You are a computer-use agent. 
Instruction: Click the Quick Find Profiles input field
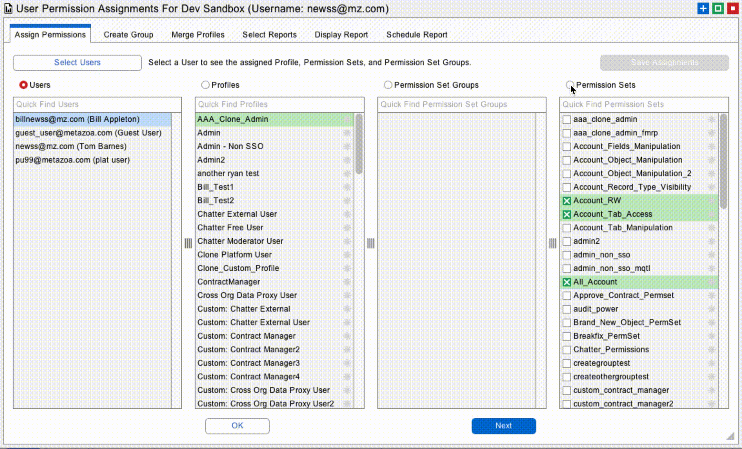click(x=279, y=105)
